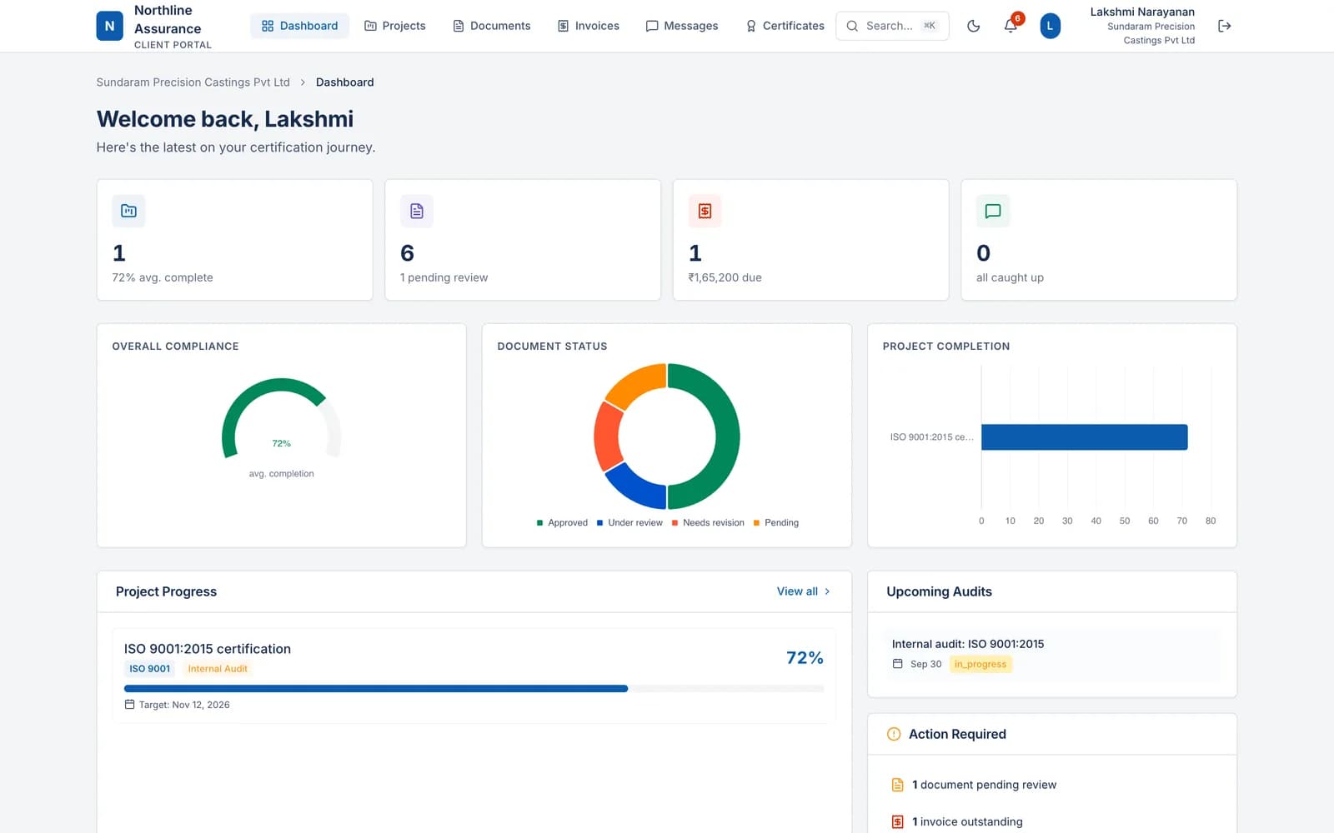
Task: Click the ISO 9001 progress bar
Action: click(474, 689)
